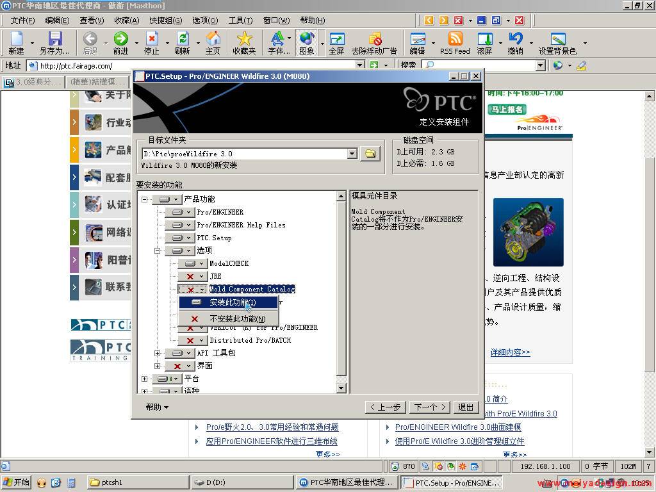The width and height of the screenshot is (656, 492).
Task: Expand the API 工具包 tree node
Action: click(x=158, y=353)
